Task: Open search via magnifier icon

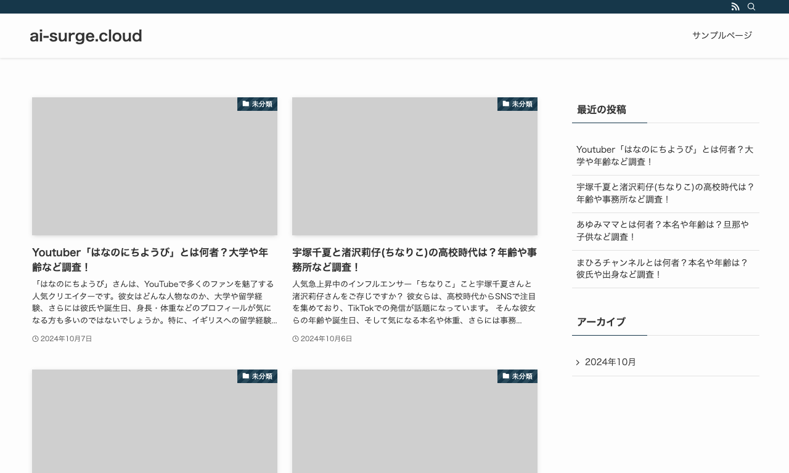Action: 751,7
